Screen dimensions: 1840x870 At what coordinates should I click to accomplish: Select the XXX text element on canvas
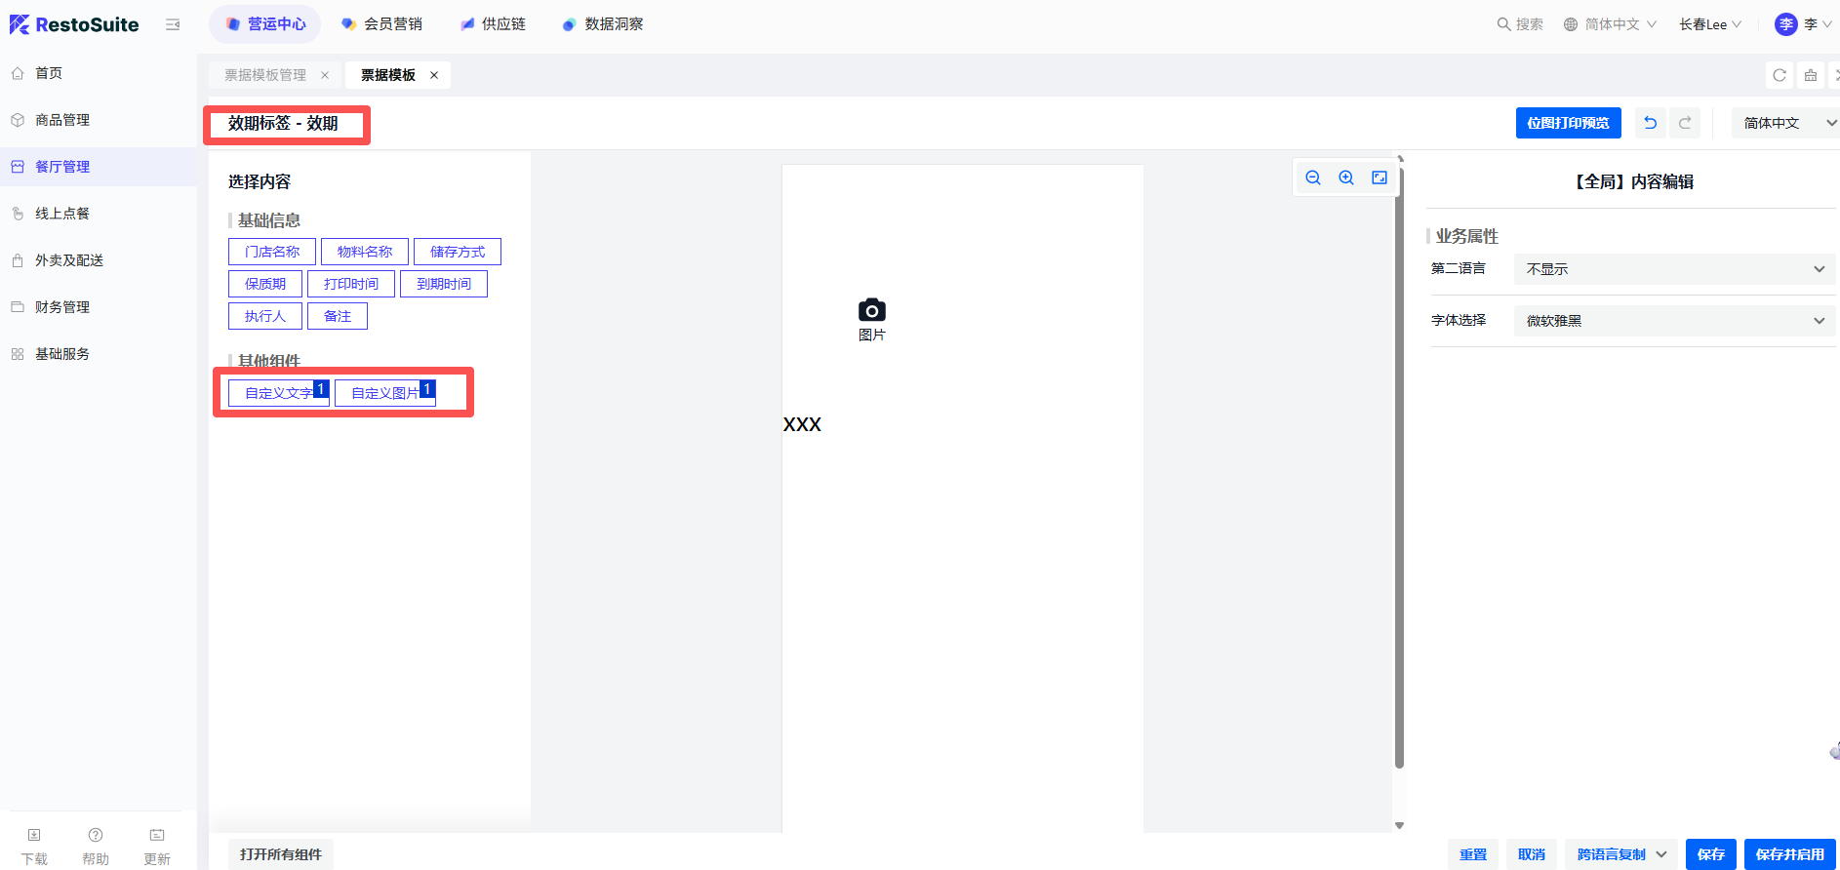802,424
